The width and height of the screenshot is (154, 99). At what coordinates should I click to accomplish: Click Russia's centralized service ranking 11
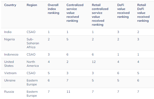(x=68, y=92)
